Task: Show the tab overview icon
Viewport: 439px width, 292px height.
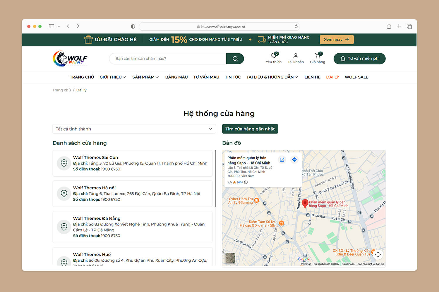Action: pos(409,26)
